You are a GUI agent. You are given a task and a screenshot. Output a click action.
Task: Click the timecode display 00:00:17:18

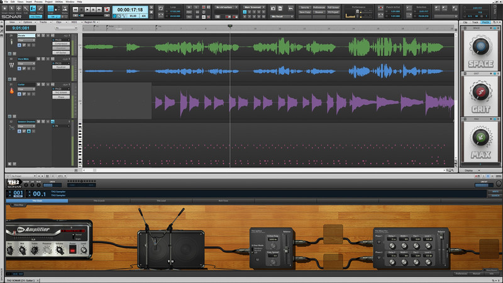pos(133,9)
